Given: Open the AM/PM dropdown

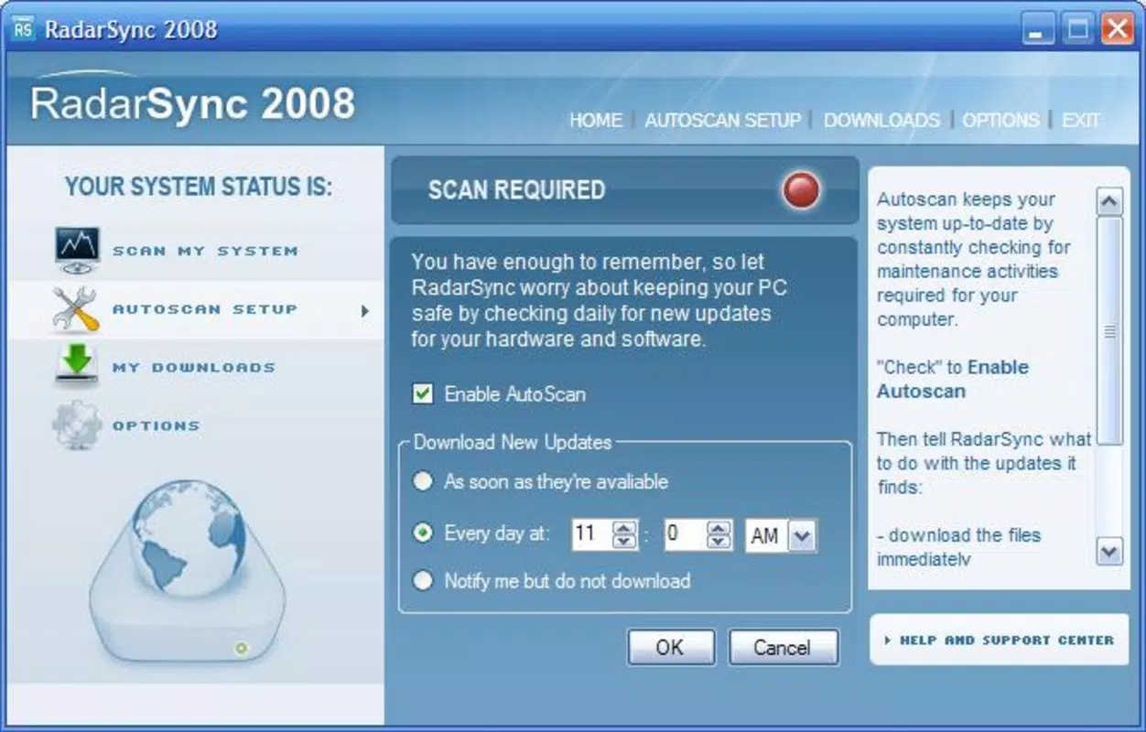Looking at the screenshot, I should click(x=802, y=536).
